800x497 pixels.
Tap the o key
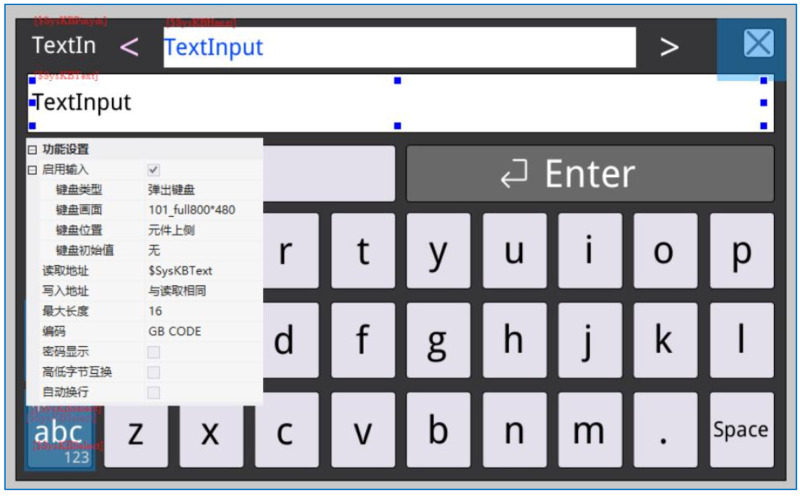point(665,251)
